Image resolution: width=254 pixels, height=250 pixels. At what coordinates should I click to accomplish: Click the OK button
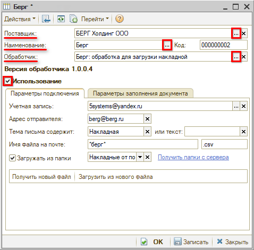click(x=152, y=242)
